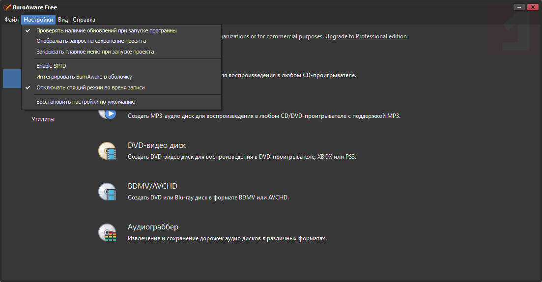The width and height of the screenshot is (542, 282).
Task: Open the Справка menu
Action: point(84,20)
